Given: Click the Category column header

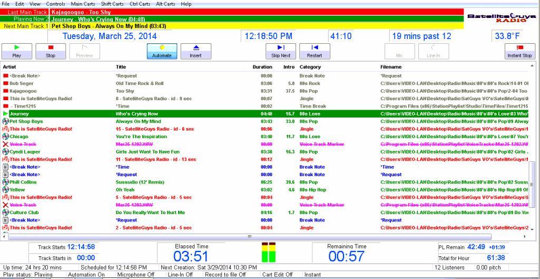Looking at the screenshot, I should click(310, 67).
